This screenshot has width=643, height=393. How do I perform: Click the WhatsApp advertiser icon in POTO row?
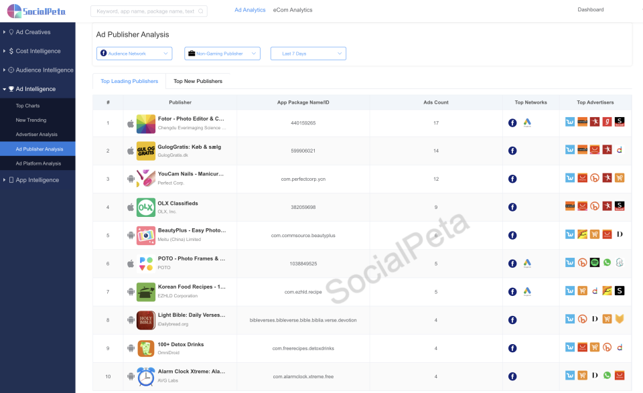607,262
